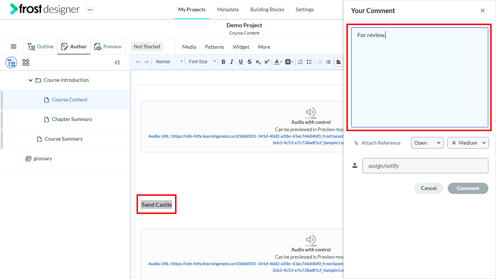Switch to Author view
Screen dimensions: 496x279
[x=74, y=46]
